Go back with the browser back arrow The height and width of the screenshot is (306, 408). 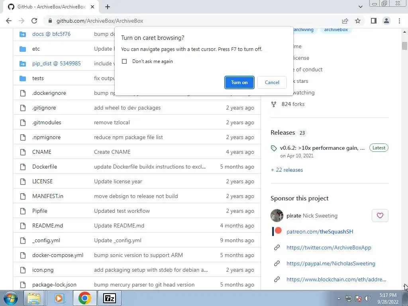(9, 21)
